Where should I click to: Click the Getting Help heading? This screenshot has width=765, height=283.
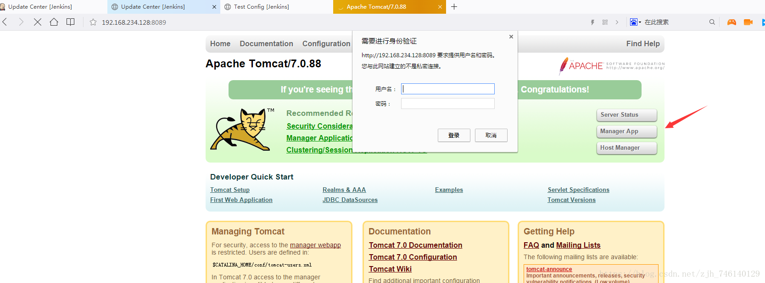(549, 231)
